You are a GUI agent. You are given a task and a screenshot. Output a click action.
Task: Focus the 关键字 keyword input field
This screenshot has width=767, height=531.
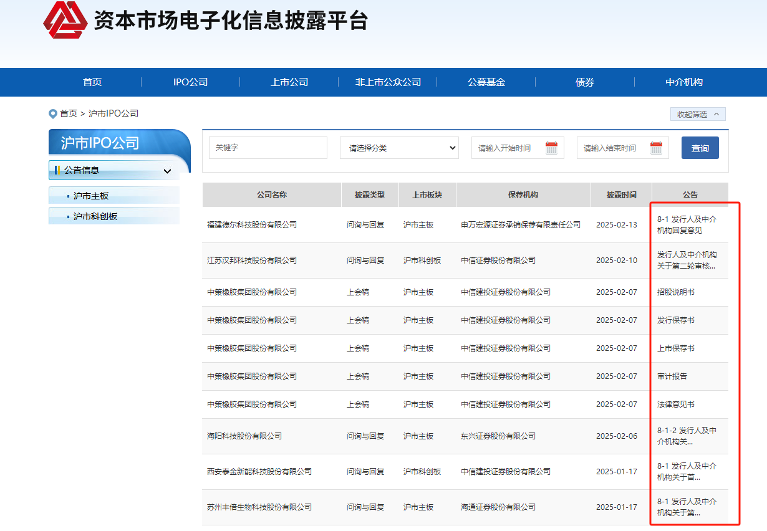click(x=268, y=148)
